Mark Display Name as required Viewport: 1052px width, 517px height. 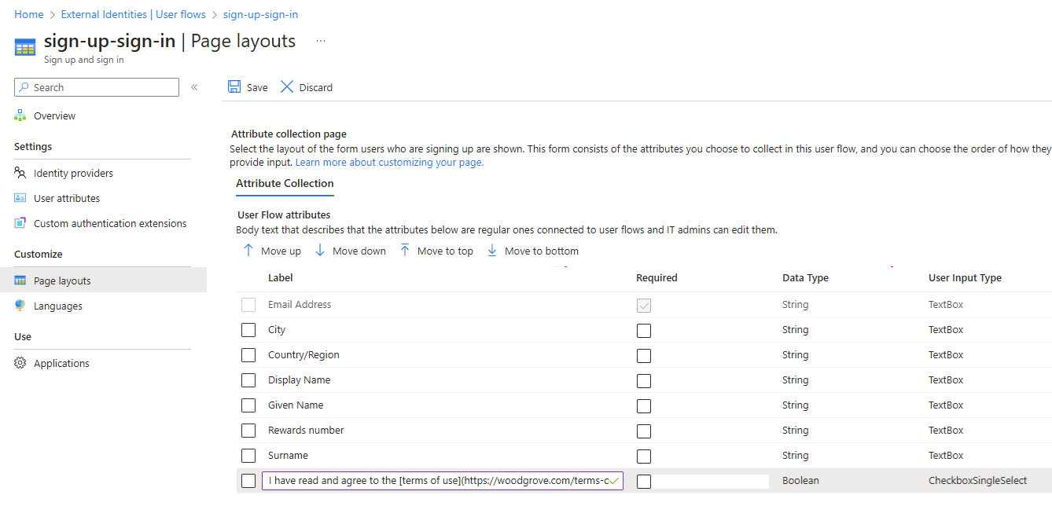tap(644, 380)
